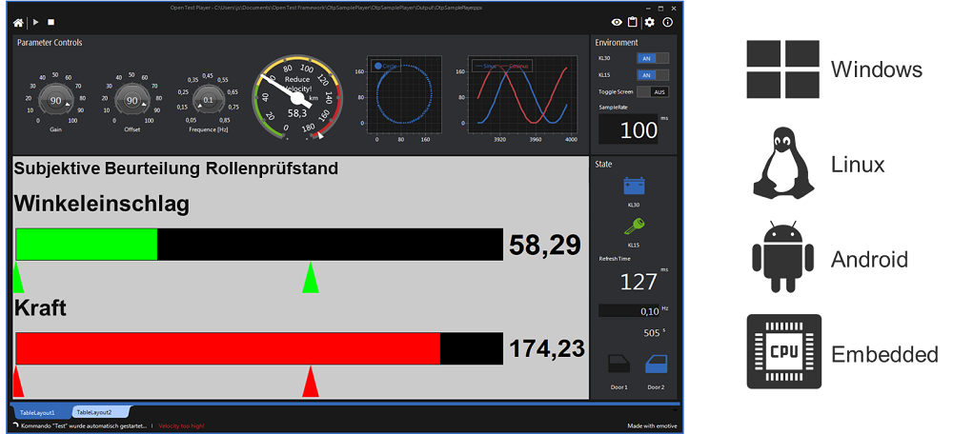The image size is (953, 434).
Task: Click the info circle icon
Action: coord(667,22)
